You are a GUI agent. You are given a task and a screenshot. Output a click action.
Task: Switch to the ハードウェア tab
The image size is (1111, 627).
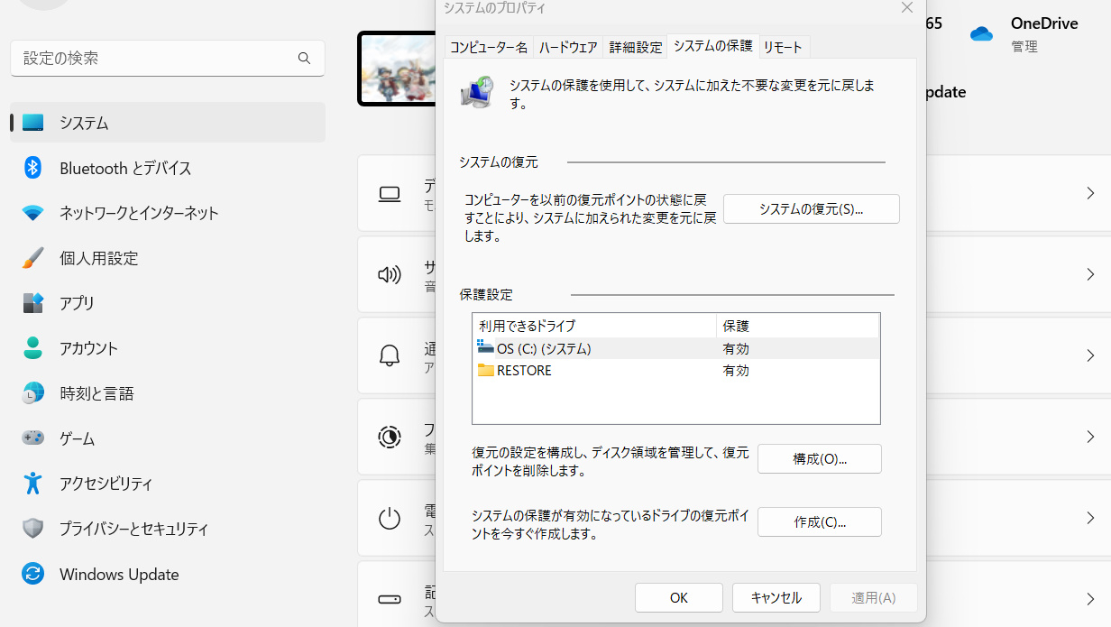pyautogui.click(x=568, y=47)
